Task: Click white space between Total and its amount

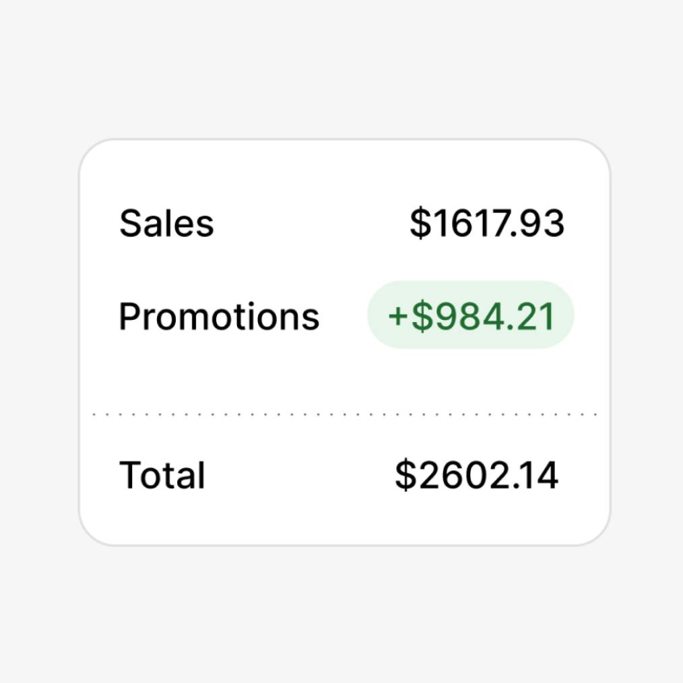Action: point(300,475)
